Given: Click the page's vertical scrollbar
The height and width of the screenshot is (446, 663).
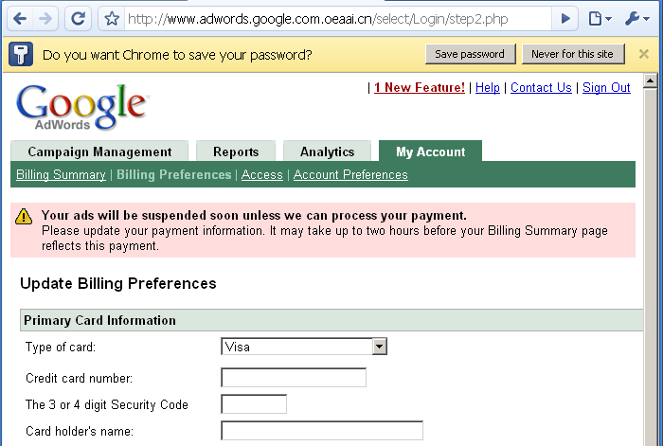Looking at the screenshot, I should click(x=651, y=265).
